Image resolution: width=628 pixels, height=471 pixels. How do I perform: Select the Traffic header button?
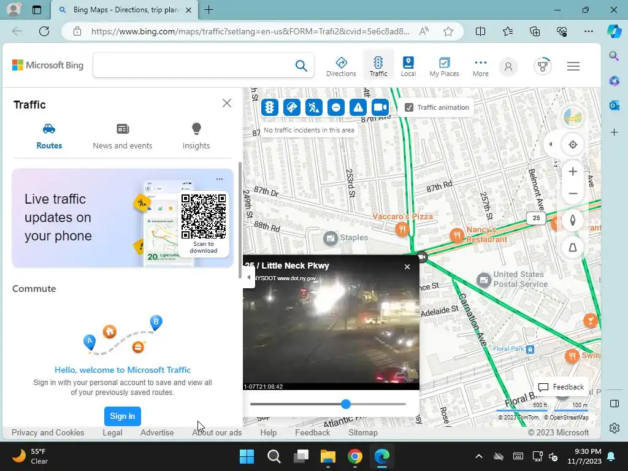pyautogui.click(x=378, y=66)
